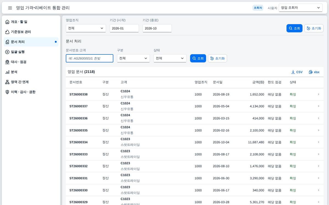Screen dimensions: 329x205
Task: Open row ST26000329 detail arrow
Action: [x=318, y=202]
